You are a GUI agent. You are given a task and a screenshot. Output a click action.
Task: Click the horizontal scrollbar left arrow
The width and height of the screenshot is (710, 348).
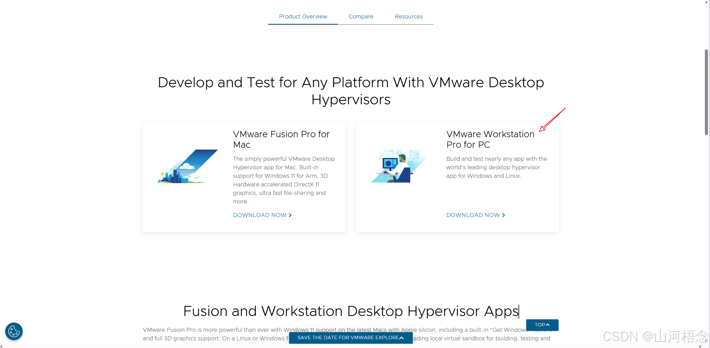(2, 346)
